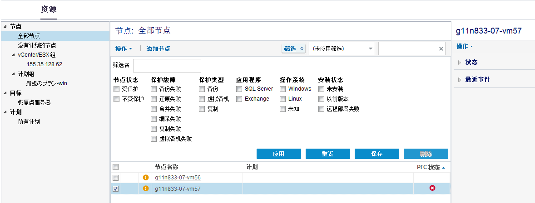Click the 筛选名 text field
Image resolution: width=535 pixels, height=203 pixels.
[x=167, y=66]
